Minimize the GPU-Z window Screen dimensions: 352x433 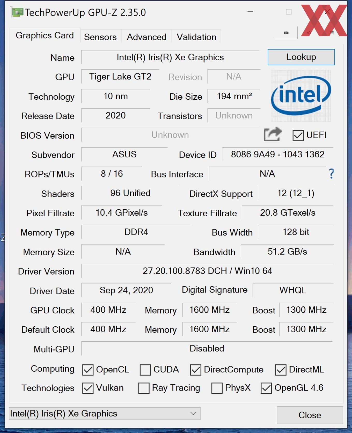pyautogui.click(x=250, y=12)
